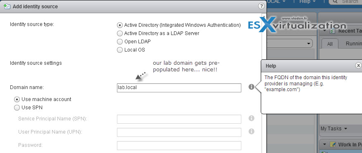This screenshot has width=362, height=153.
Task: Switch to the All tasks tab
Action: click(x=330, y=44)
